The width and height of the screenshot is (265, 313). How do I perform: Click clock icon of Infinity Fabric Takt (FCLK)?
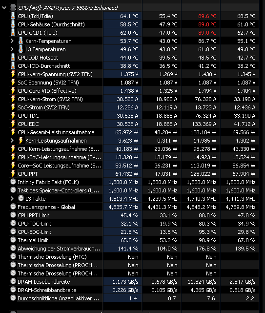13,182
